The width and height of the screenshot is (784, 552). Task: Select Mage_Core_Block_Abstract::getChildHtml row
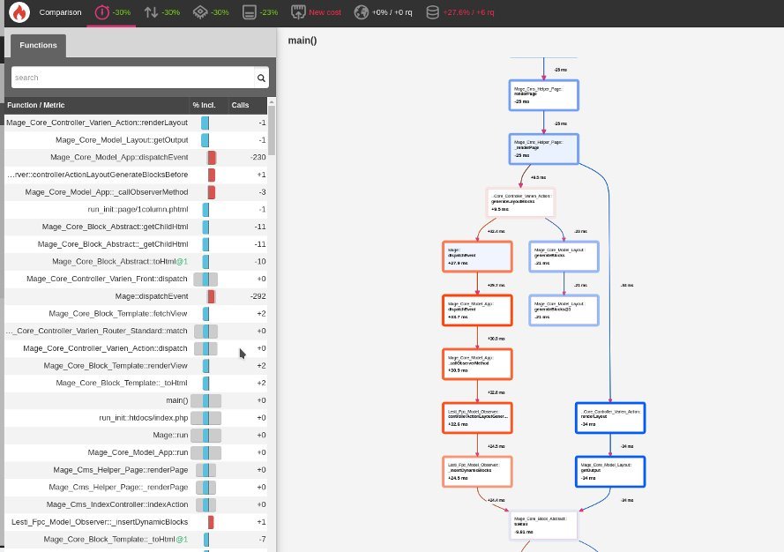click(136, 227)
